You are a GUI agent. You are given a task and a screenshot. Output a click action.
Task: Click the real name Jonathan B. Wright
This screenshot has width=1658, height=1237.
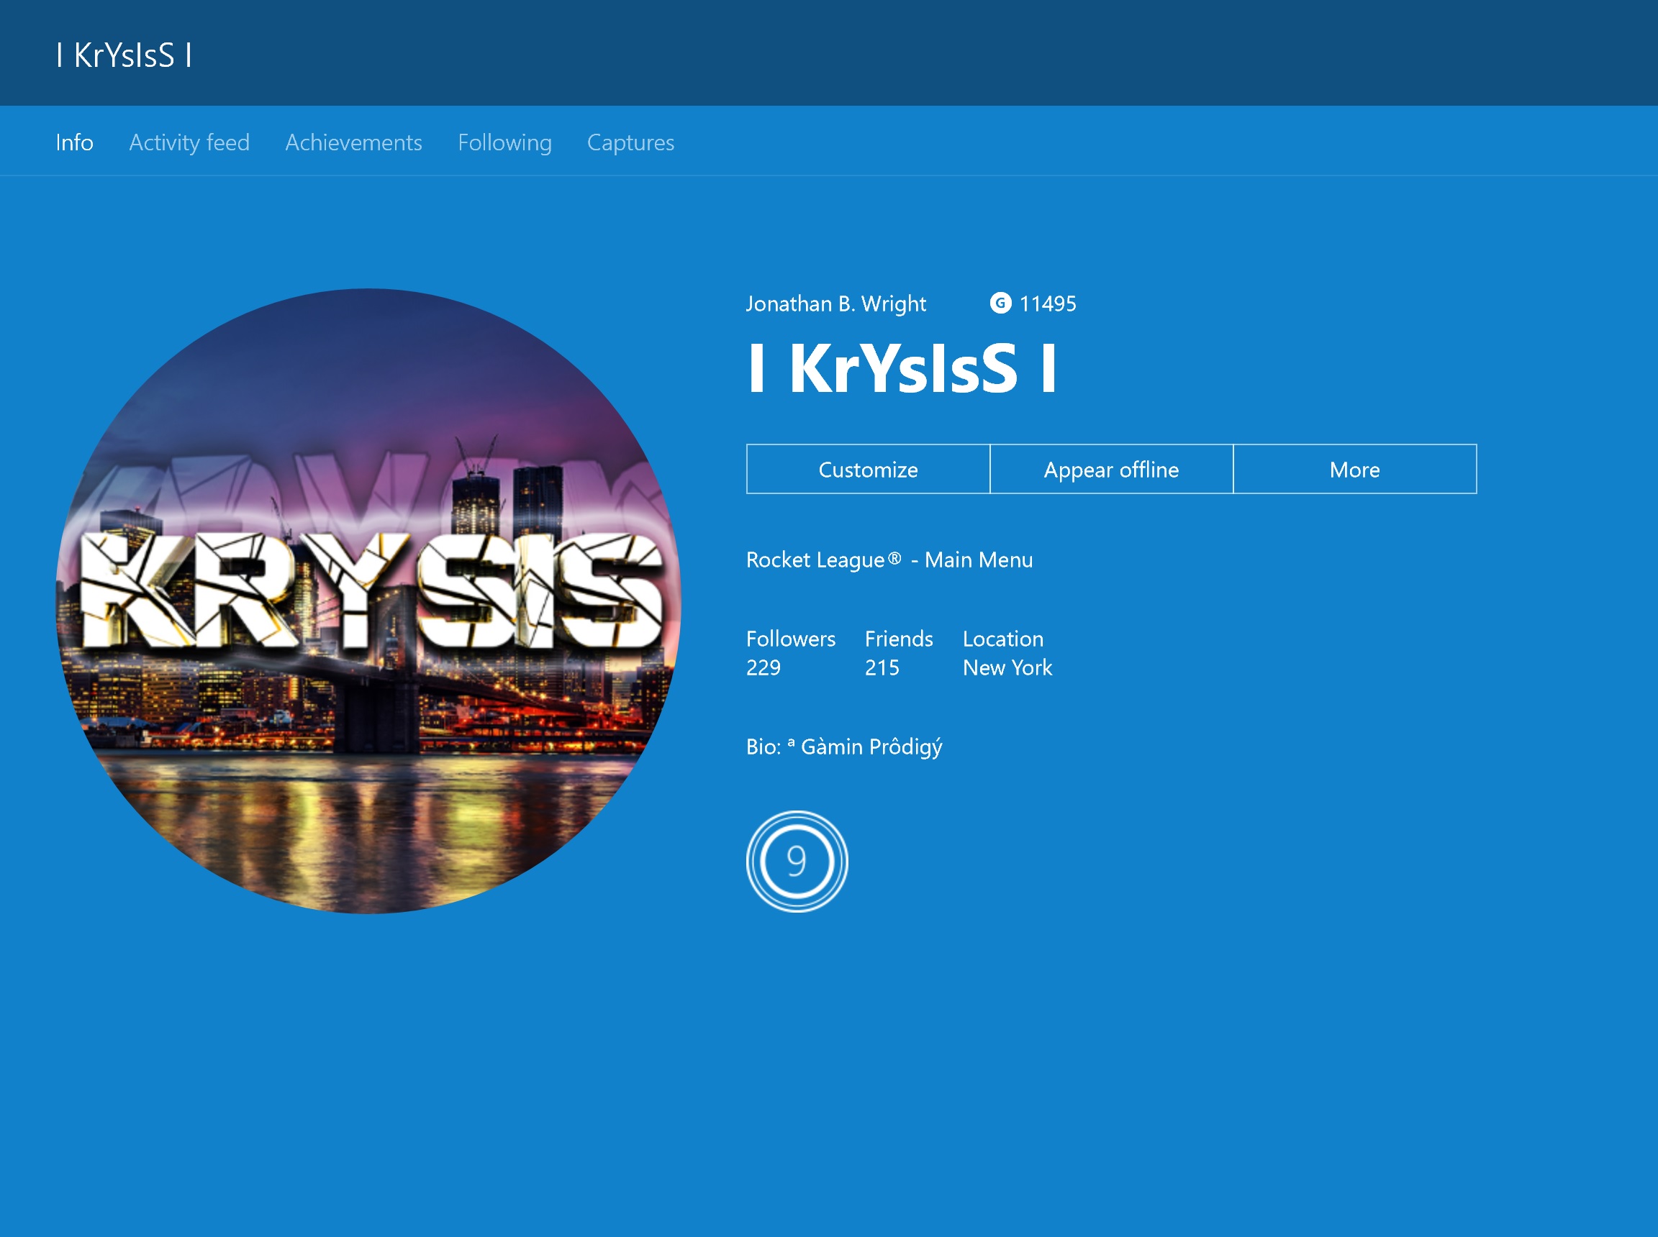(835, 304)
